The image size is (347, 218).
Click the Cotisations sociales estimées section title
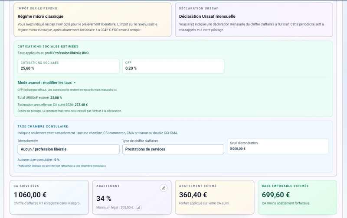tap(48, 46)
